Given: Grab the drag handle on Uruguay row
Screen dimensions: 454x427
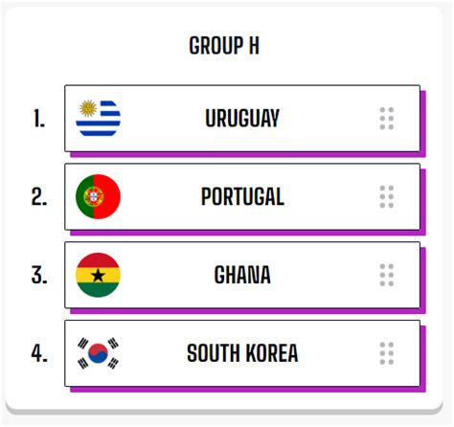Looking at the screenshot, I should [387, 119].
